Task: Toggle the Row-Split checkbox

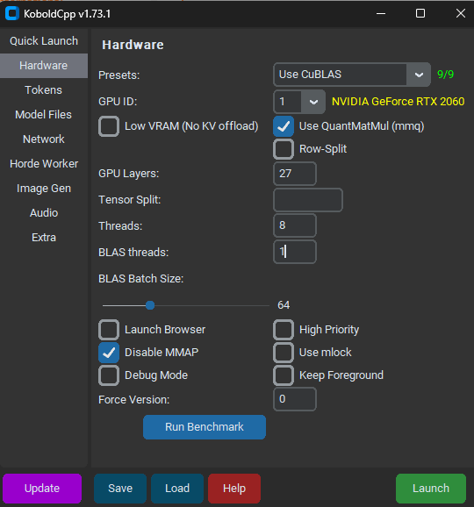Action: click(x=284, y=149)
